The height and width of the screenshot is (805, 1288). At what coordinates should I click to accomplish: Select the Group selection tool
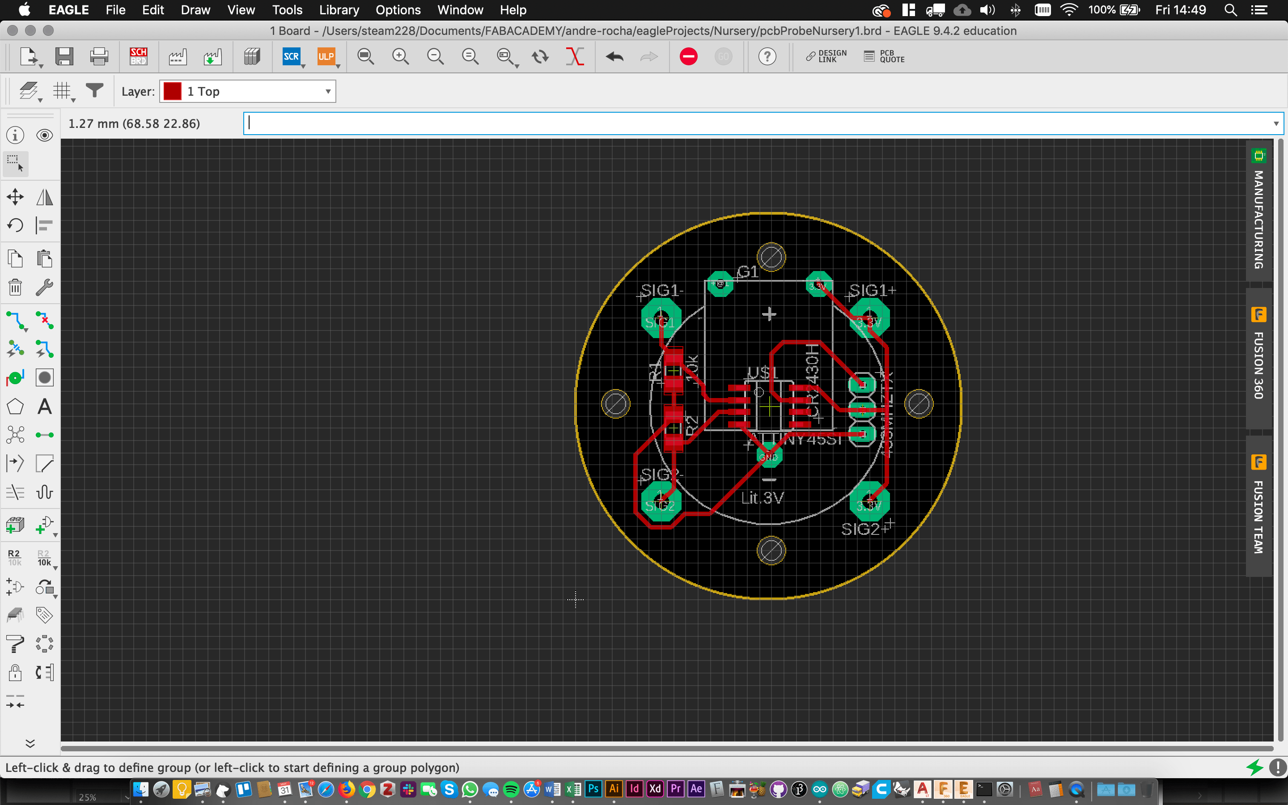[15, 163]
